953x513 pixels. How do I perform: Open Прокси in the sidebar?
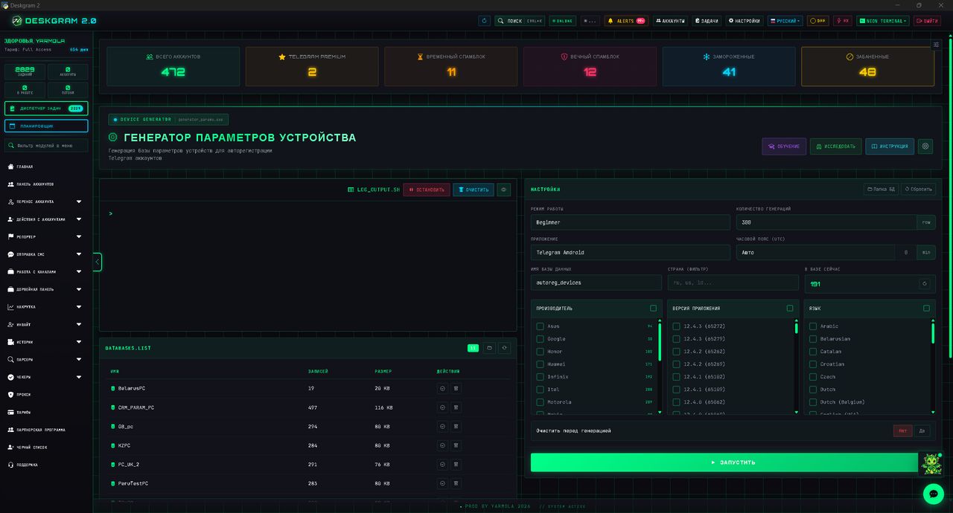tap(46, 395)
